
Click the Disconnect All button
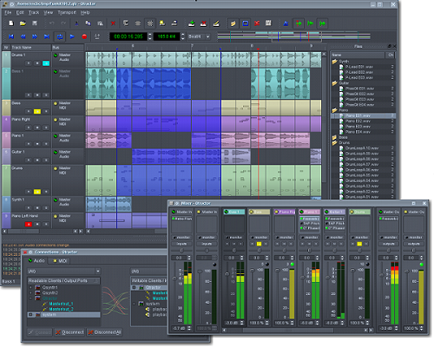point(104,332)
